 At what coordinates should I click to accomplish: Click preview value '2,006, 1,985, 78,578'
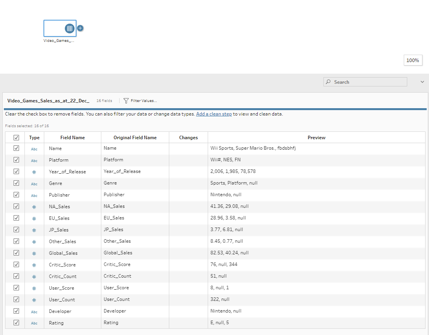click(x=233, y=171)
